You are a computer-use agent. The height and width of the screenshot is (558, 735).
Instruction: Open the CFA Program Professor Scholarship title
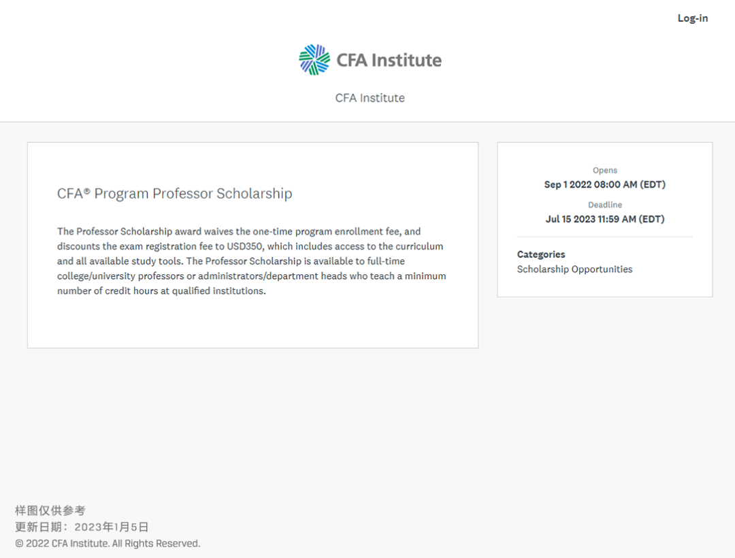pyautogui.click(x=174, y=193)
